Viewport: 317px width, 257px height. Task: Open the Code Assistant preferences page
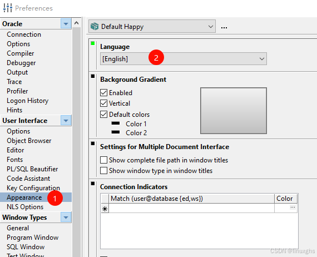point(28,179)
